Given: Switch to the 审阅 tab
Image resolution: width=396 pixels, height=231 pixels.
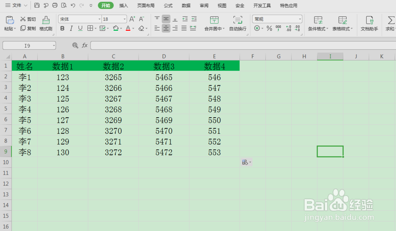Looking at the screenshot, I should pyautogui.click(x=204, y=6).
